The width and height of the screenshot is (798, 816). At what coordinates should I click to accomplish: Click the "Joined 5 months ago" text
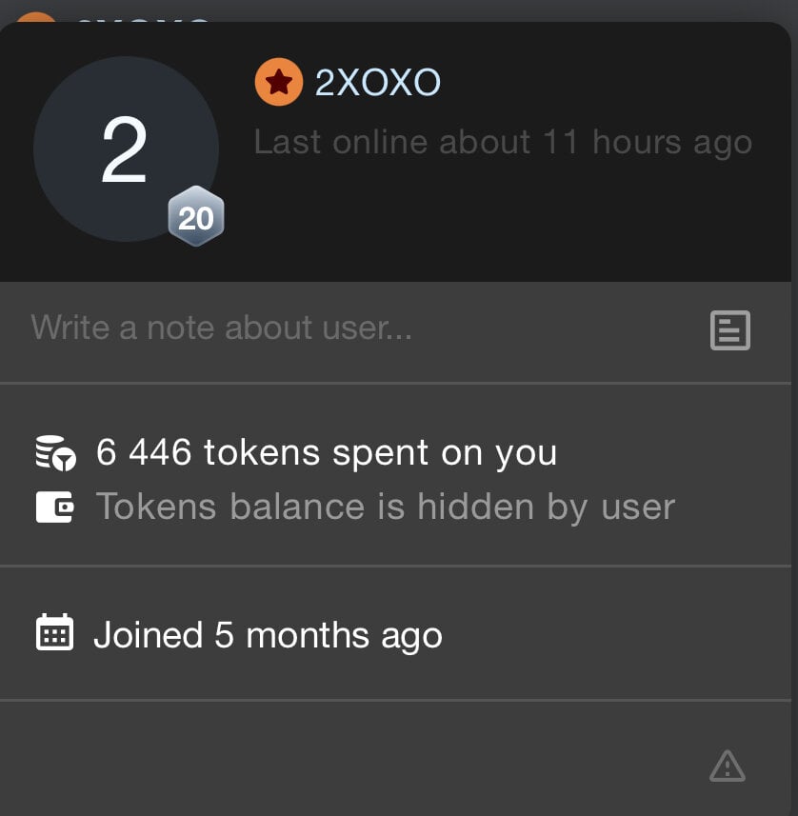[268, 635]
